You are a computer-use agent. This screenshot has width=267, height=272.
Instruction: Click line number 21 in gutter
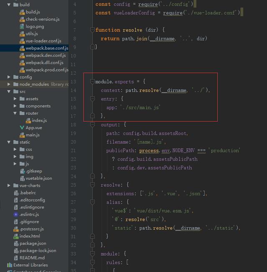pyautogui.click(x=73, y=151)
